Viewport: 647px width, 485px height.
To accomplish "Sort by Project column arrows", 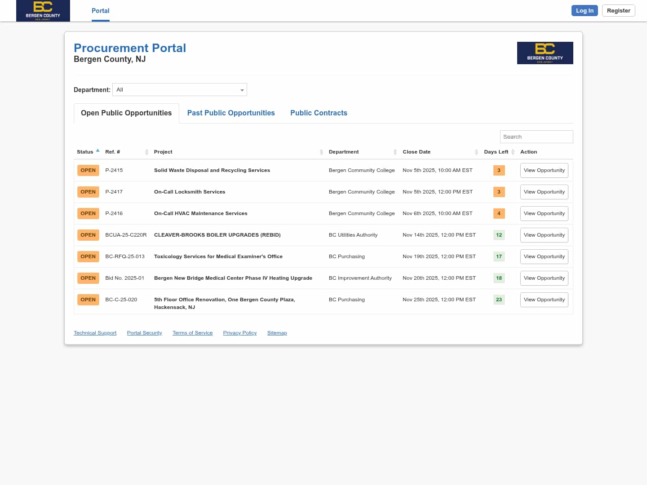I will [x=321, y=152].
